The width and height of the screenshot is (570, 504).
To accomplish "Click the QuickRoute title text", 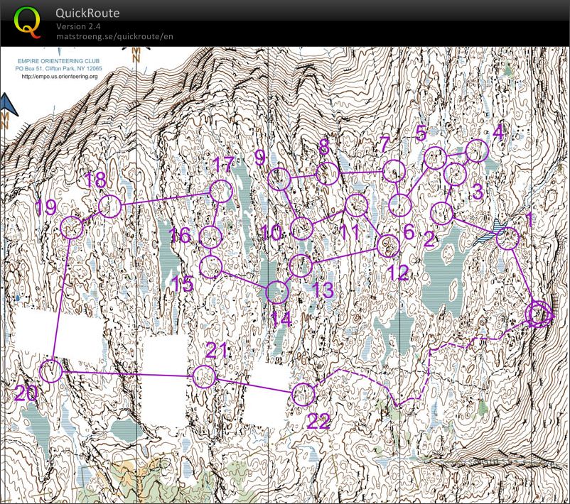I will pyautogui.click(x=87, y=13).
